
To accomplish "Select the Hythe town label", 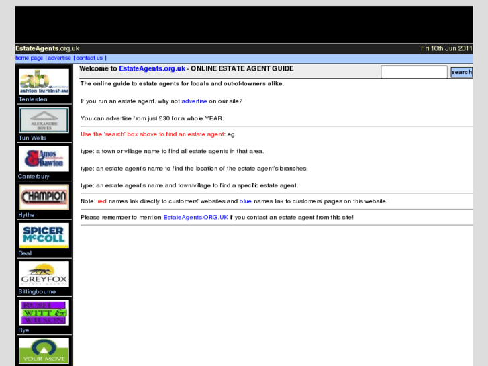I will [26, 215].
